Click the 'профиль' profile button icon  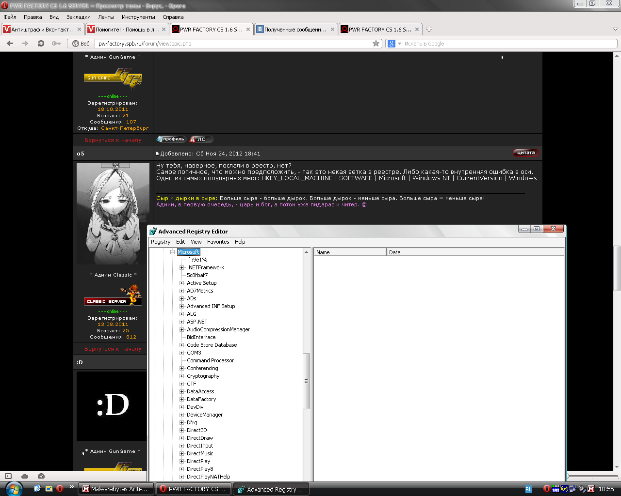(171, 139)
